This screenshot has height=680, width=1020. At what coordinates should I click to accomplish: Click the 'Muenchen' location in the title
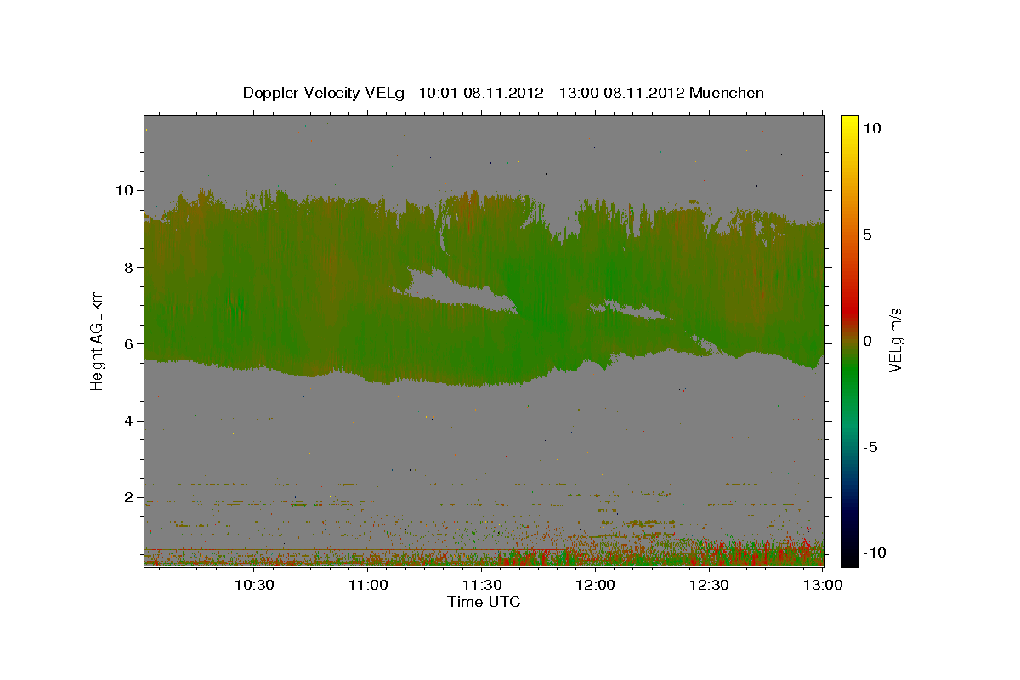727,93
